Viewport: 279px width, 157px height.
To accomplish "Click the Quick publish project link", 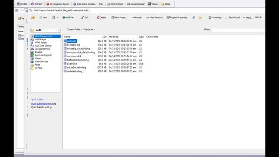I will [41, 104].
